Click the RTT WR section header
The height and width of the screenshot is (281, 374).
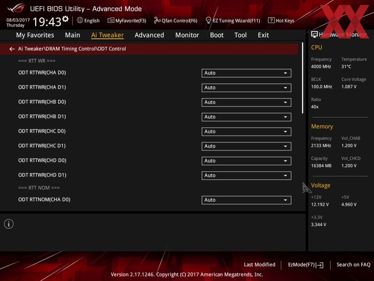[37, 61]
